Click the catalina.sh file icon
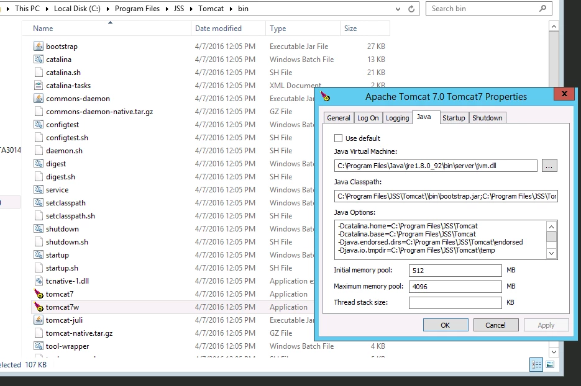Screen dimensions: 581x386 39,72
